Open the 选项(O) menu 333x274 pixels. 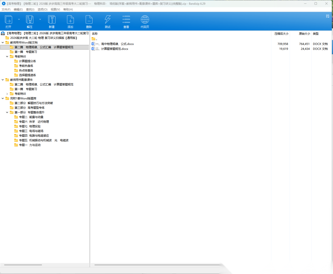click(42, 10)
